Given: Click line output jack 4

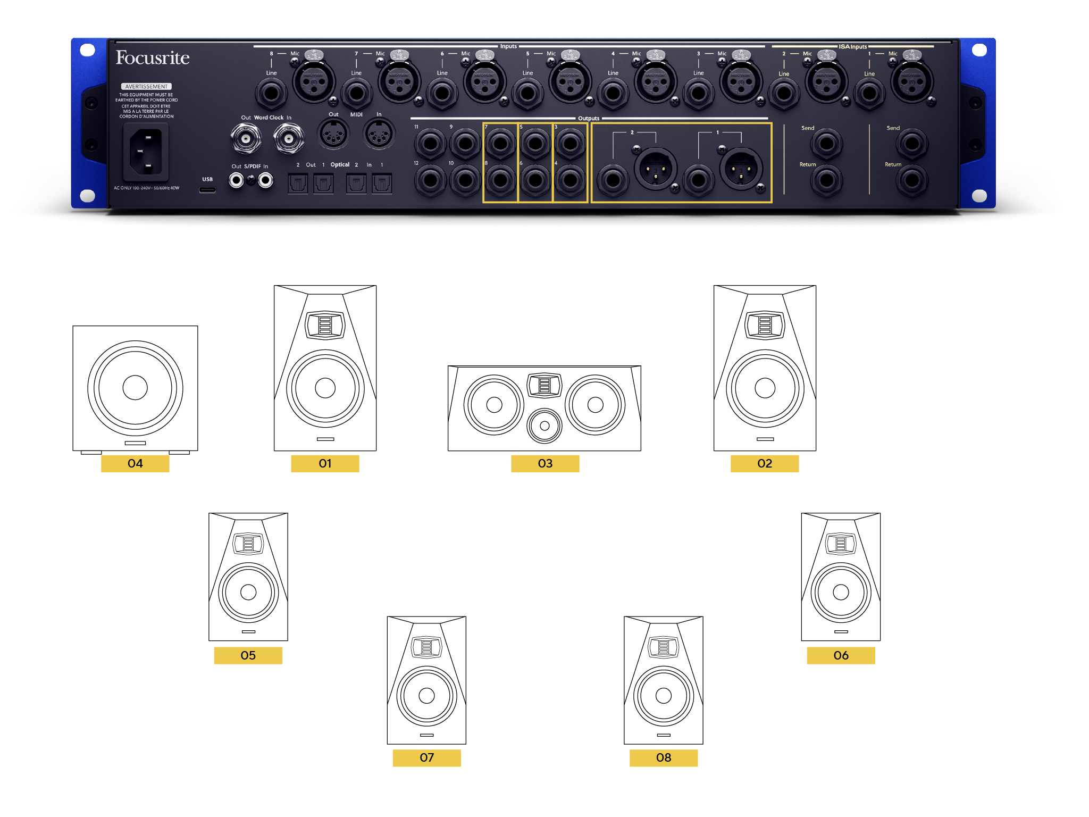Looking at the screenshot, I should [x=570, y=180].
